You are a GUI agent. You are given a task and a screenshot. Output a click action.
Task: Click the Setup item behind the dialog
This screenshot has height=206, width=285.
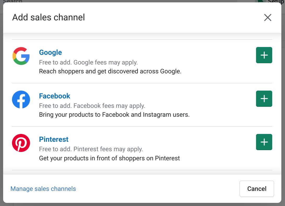point(275,2)
